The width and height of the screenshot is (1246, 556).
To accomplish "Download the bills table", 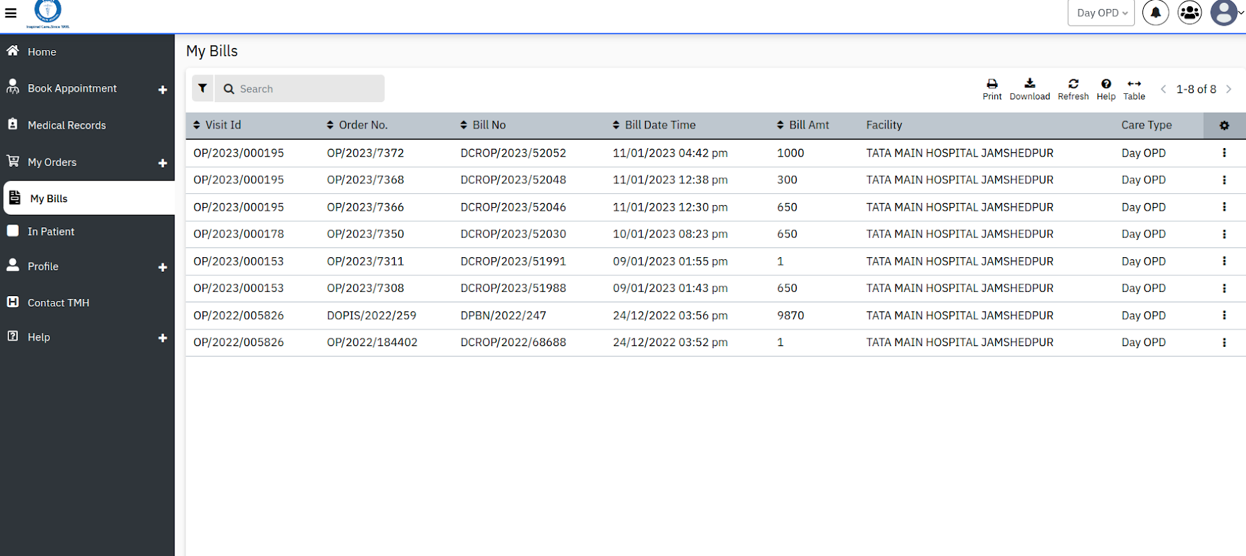I will tap(1029, 89).
